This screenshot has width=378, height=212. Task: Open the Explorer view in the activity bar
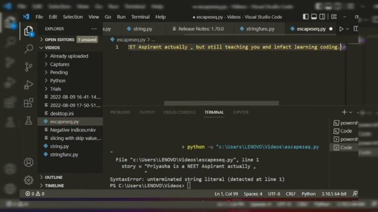[28, 31]
